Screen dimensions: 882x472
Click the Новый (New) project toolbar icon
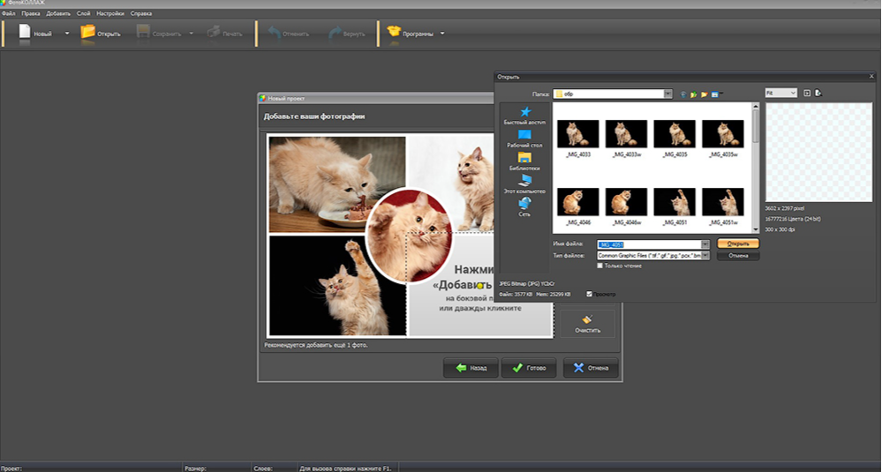(25, 32)
